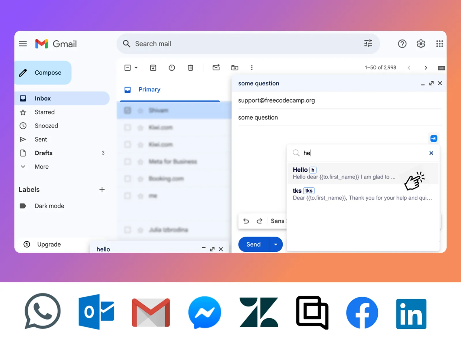The image size is (461, 346).
Task: Open Gmail settings gear
Action: (421, 44)
